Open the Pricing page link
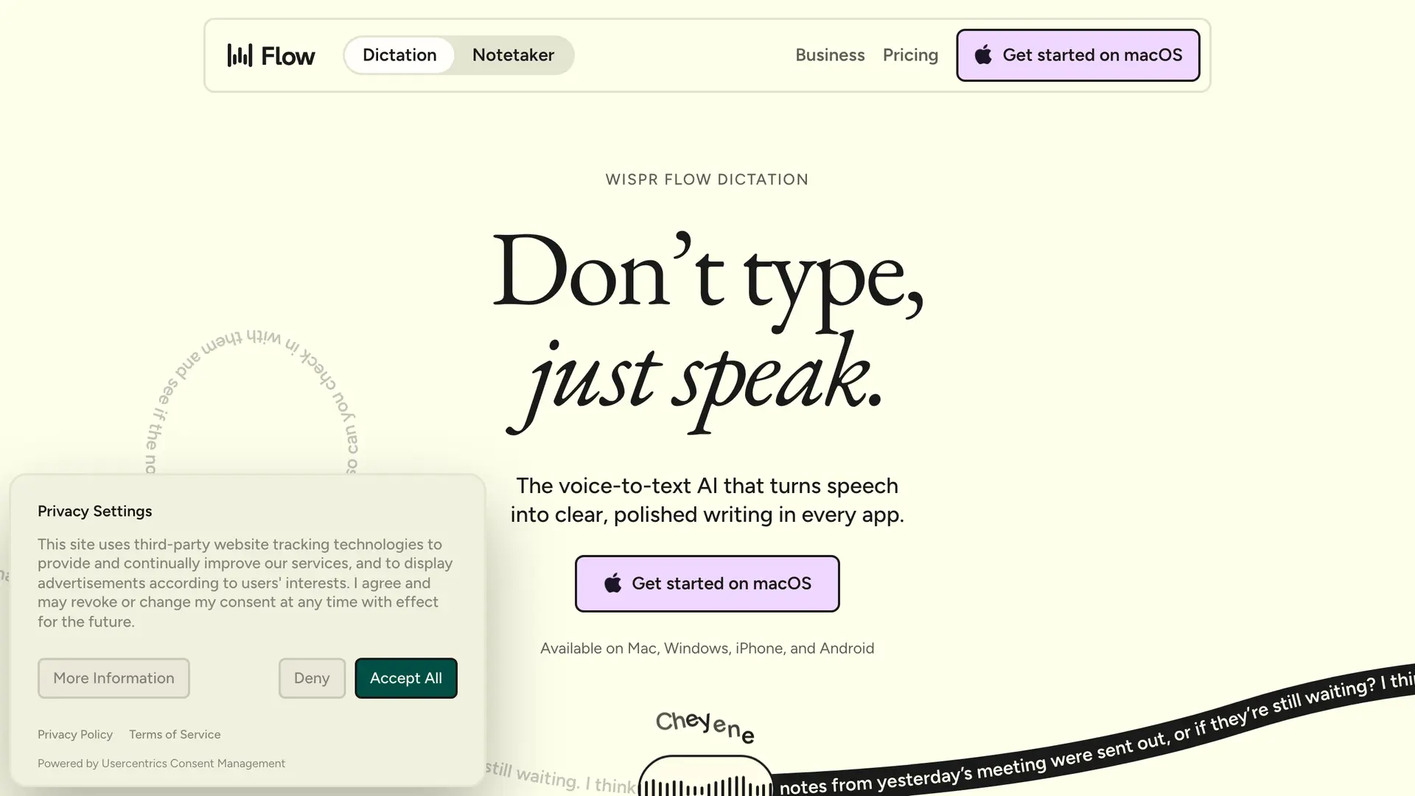1415x796 pixels. [910, 55]
